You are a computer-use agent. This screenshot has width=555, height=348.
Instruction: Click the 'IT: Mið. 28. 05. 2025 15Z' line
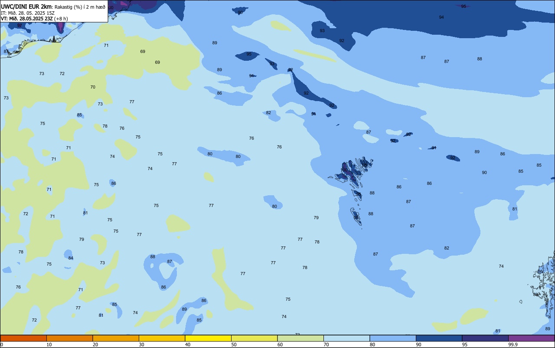tap(28, 13)
